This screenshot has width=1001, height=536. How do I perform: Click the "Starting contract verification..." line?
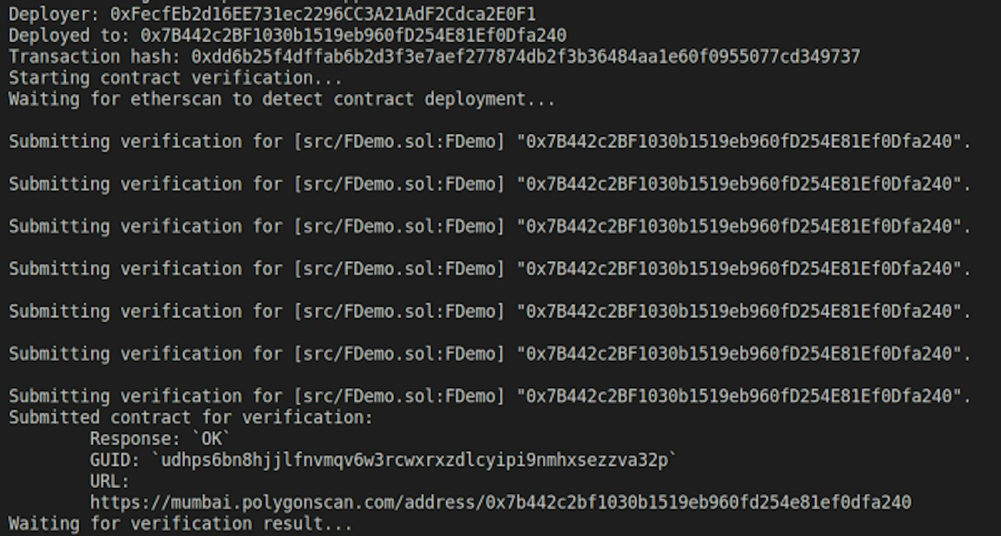click(x=175, y=78)
